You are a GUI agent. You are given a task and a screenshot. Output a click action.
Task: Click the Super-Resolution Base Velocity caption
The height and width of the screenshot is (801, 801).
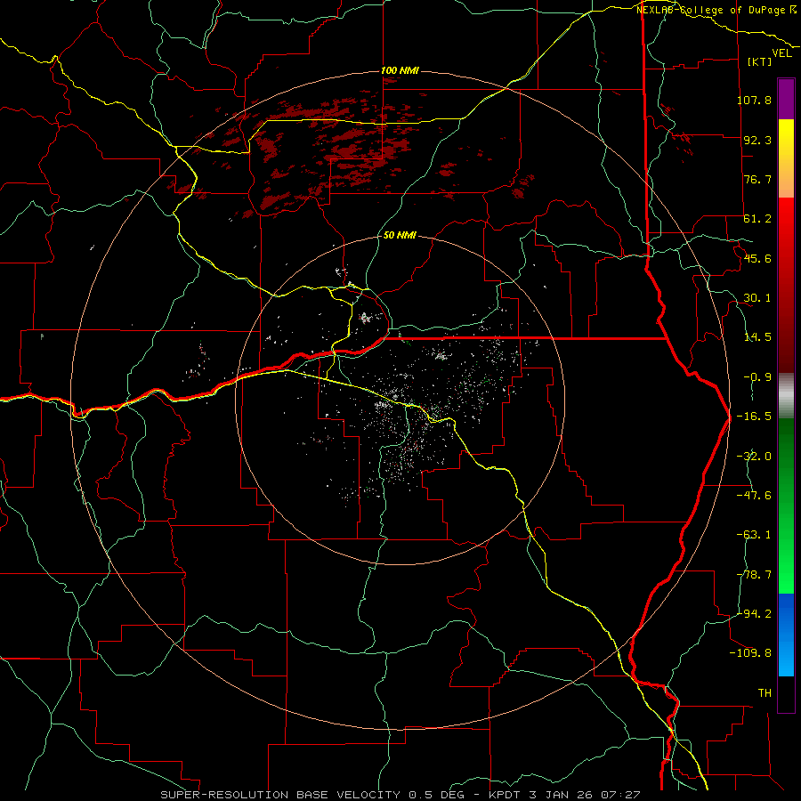tap(400, 795)
